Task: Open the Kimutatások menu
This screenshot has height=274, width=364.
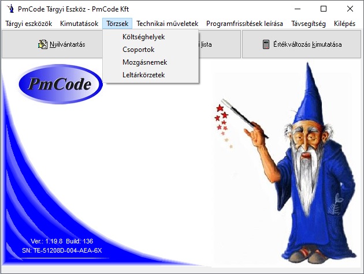Action: [79, 24]
